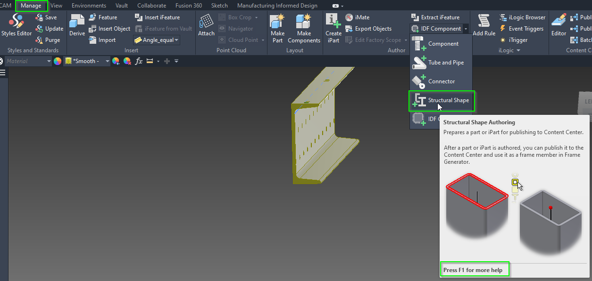
Task: Open the browser hamburger menu
Action: [x=3, y=72]
